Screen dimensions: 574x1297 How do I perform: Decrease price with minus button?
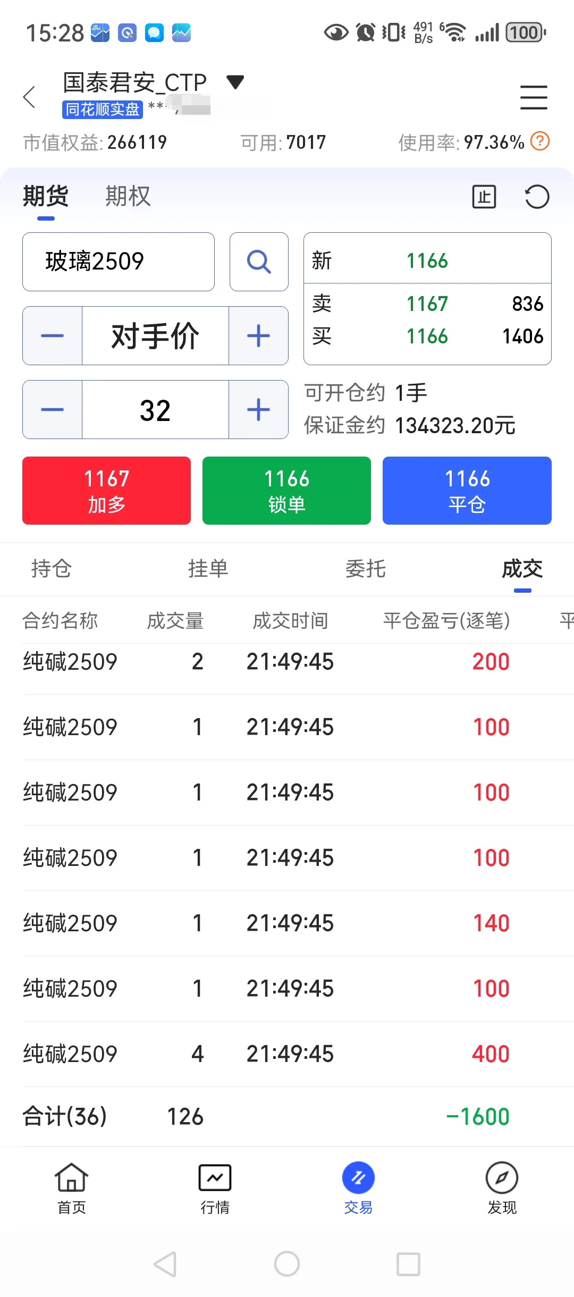point(52,335)
